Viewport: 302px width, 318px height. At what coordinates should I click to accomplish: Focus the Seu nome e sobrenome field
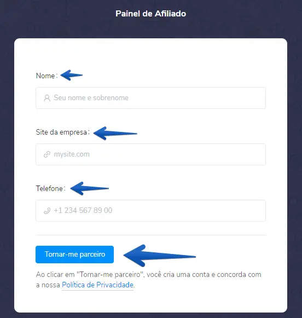click(150, 98)
